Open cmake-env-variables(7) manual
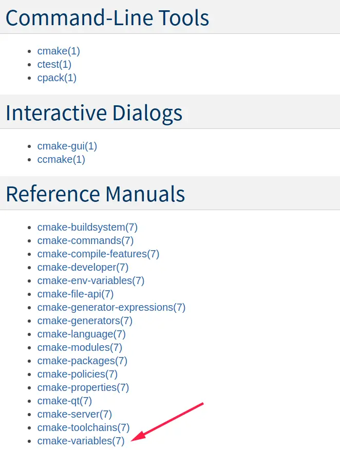 90,280
